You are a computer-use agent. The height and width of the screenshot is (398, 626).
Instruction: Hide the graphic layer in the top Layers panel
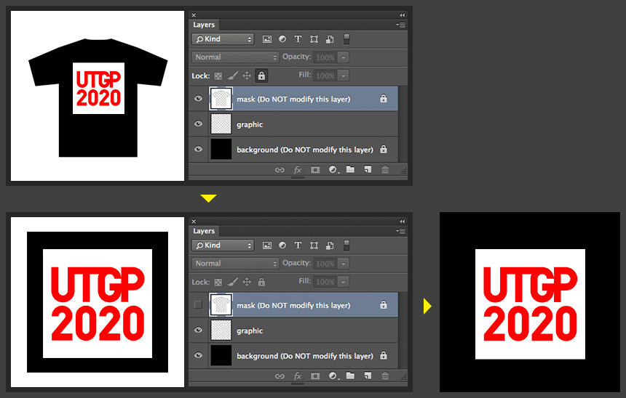(x=198, y=124)
